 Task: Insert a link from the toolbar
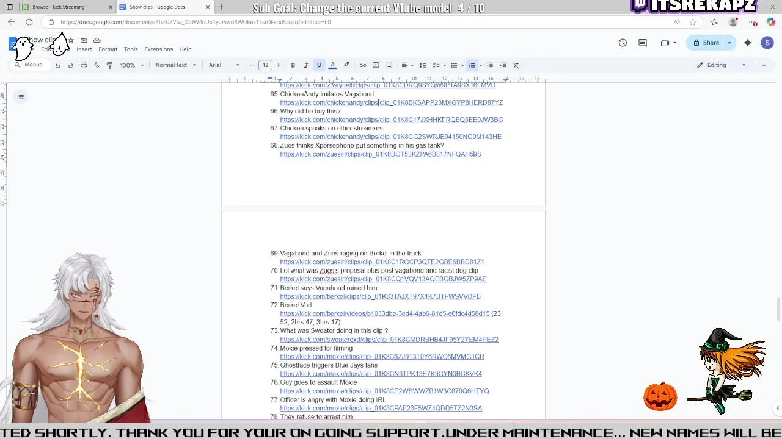coord(363,65)
